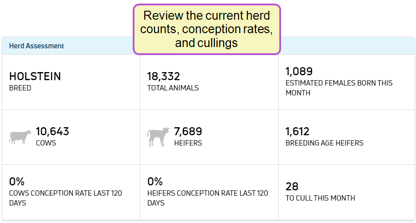Select the Herd Assessment panel header
Viewport: 416px width, 223px height.
pyautogui.click(x=37, y=46)
